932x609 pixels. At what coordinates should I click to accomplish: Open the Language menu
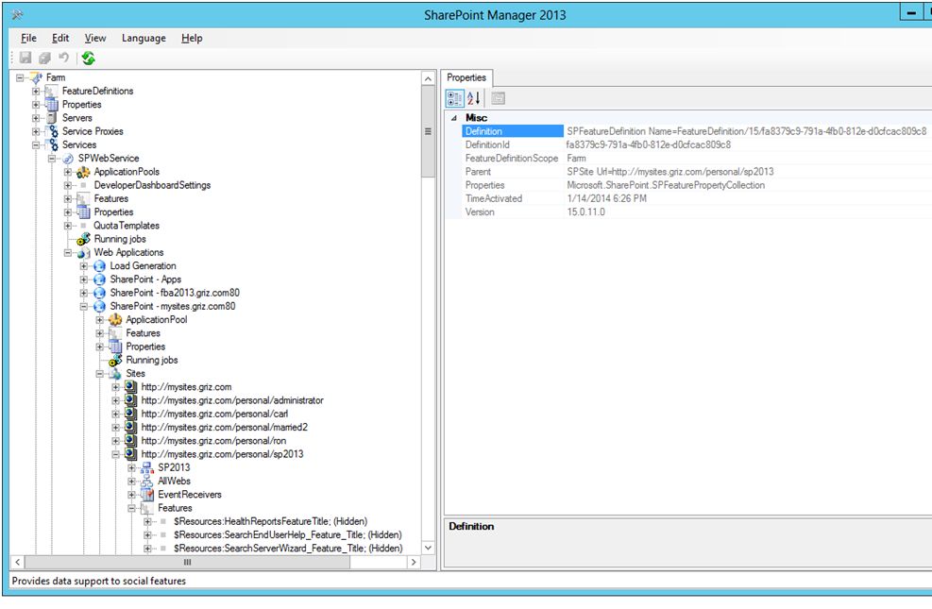click(x=144, y=38)
